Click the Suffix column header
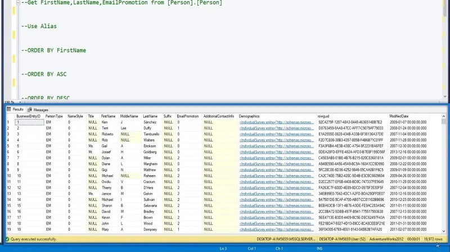450x252 pixels. 167,116
